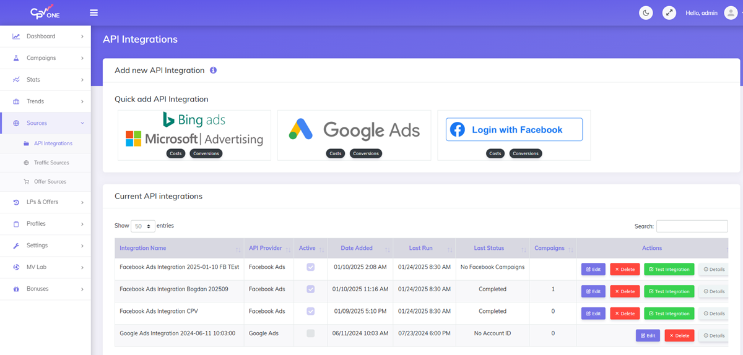Toggle fullscreen expand icon

pos(669,12)
